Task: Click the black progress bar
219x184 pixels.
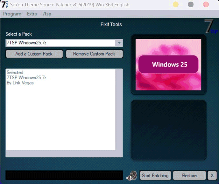Action: 64,175
